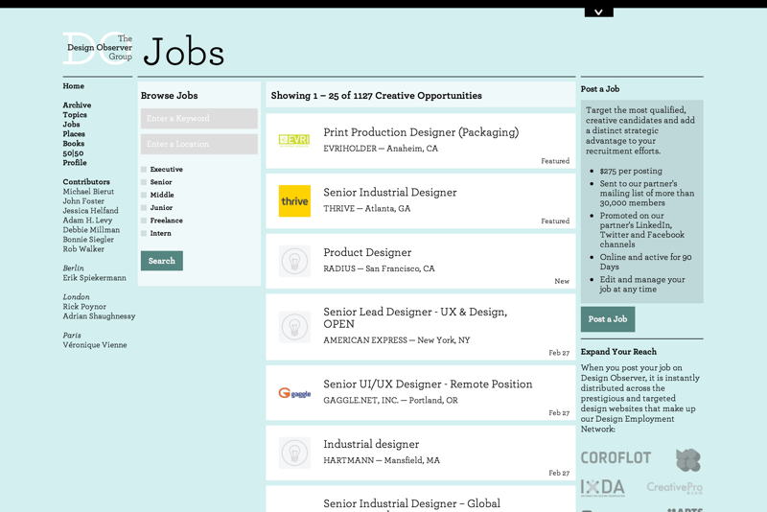Expand the top dropdown chevron tab
767x512 pixels.
click(598, 12)
